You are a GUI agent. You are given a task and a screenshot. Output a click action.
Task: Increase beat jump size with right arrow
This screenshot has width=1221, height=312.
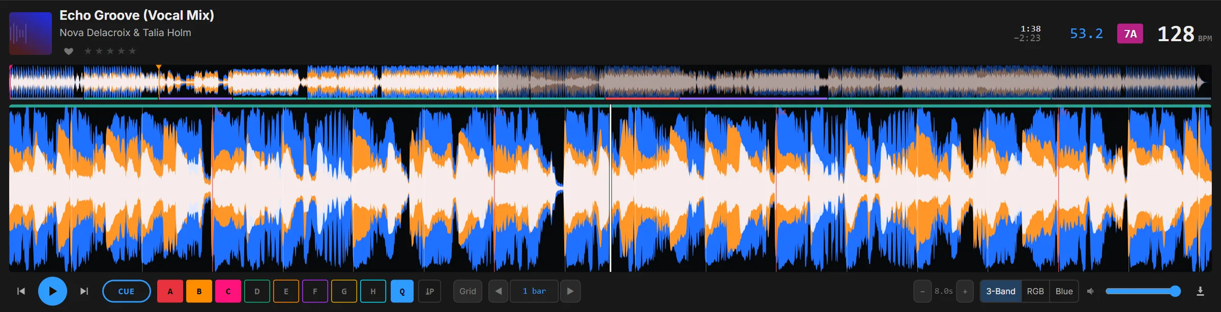tap(570, 291)
